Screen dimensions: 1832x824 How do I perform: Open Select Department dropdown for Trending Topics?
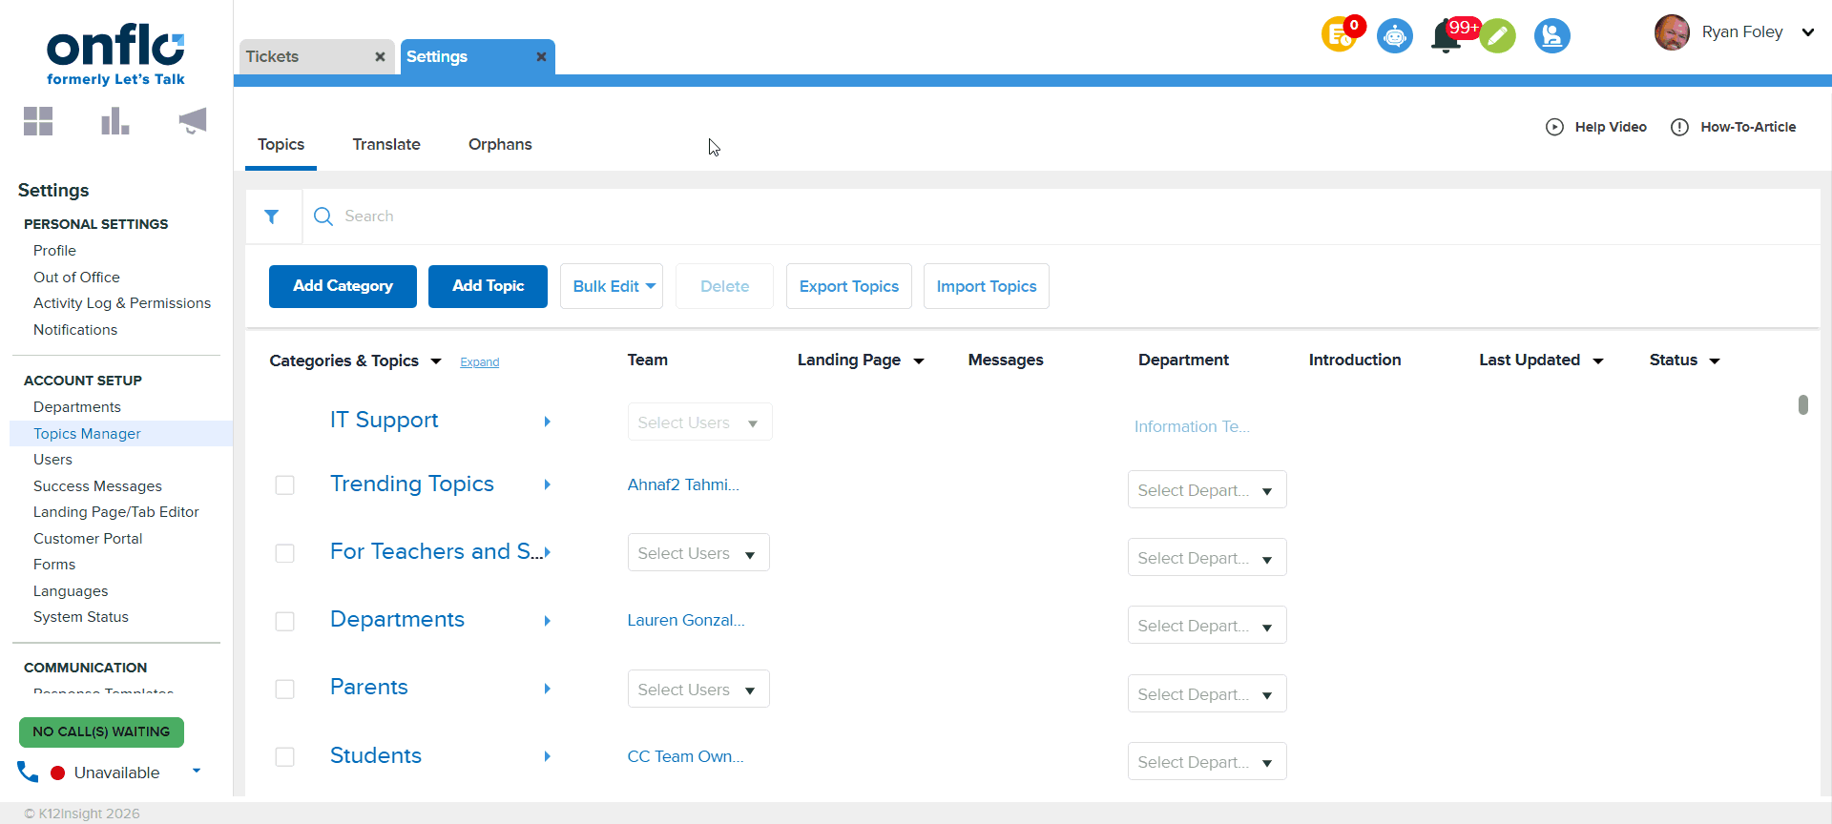[1207, 489]
